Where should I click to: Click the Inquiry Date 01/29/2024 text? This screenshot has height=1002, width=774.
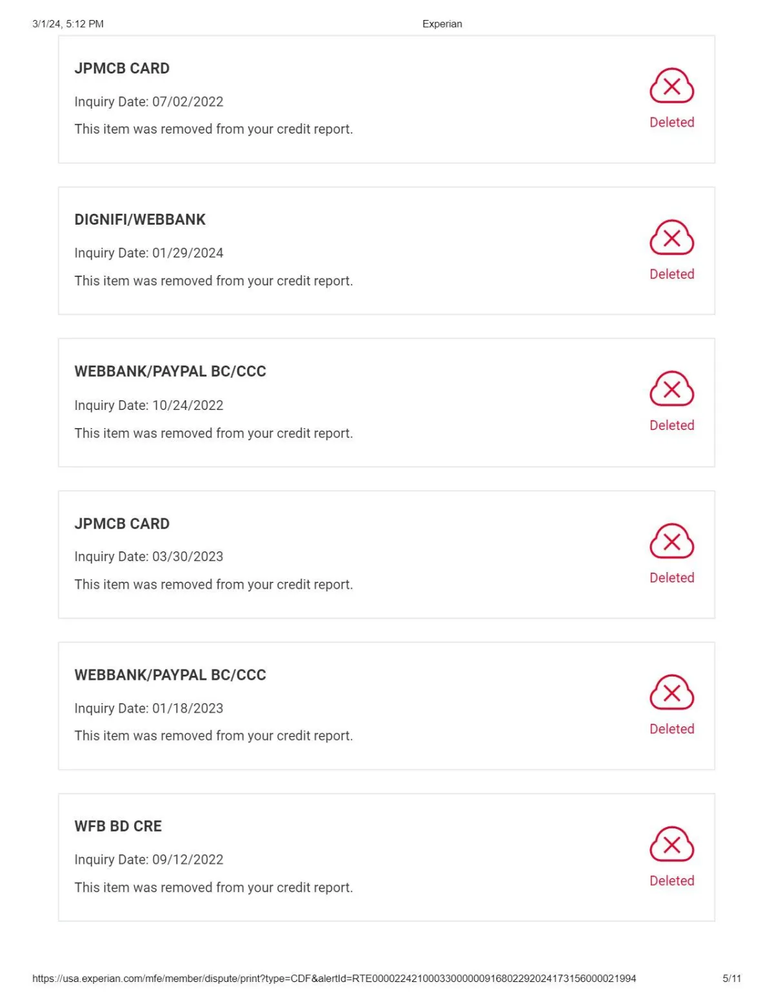149,253
